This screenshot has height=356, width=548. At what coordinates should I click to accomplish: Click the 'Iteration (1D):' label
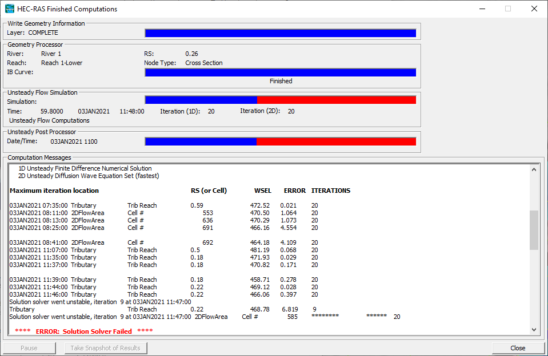click(x=180, y=111)
